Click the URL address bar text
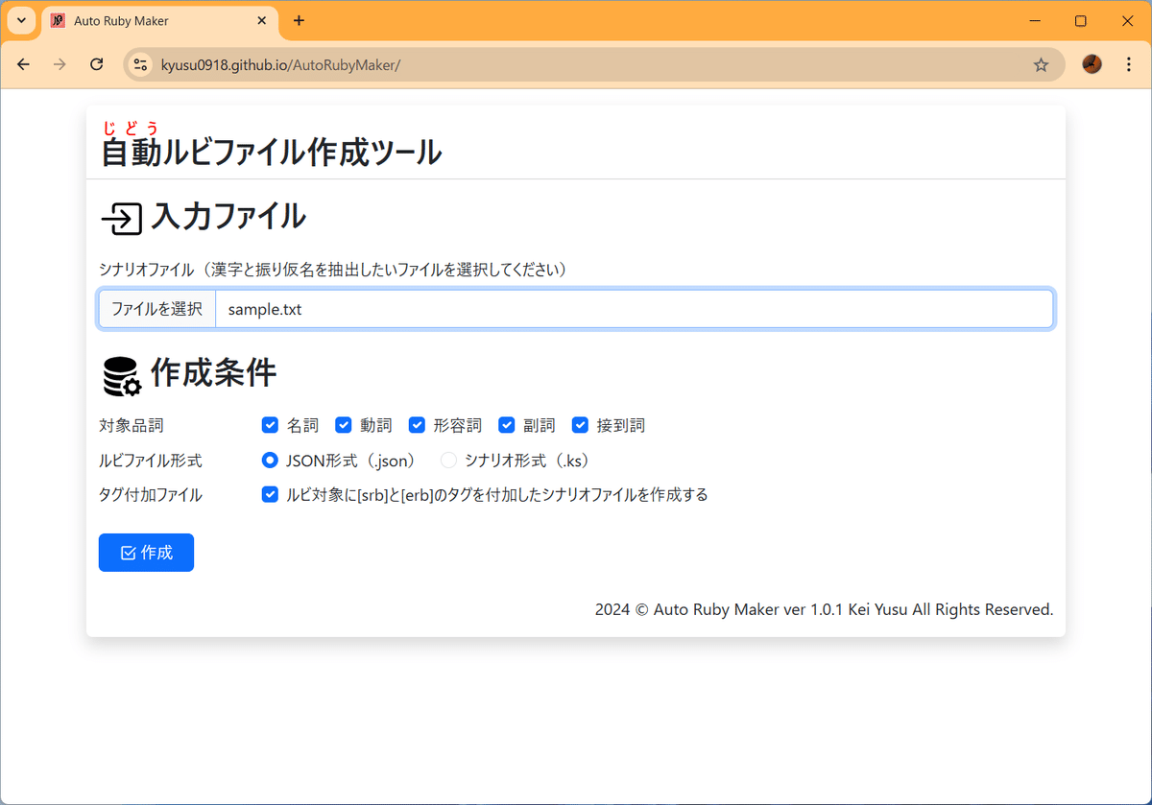 pos(280,64)
